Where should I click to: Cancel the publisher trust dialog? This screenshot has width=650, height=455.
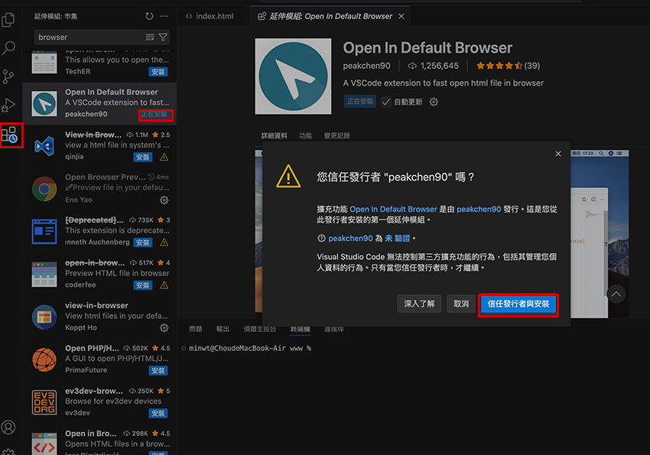461,304
